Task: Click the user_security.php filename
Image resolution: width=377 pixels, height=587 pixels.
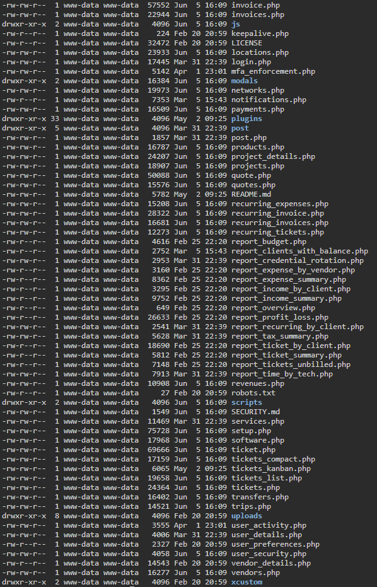Action: pyautogui.click(x=269, y=554)
